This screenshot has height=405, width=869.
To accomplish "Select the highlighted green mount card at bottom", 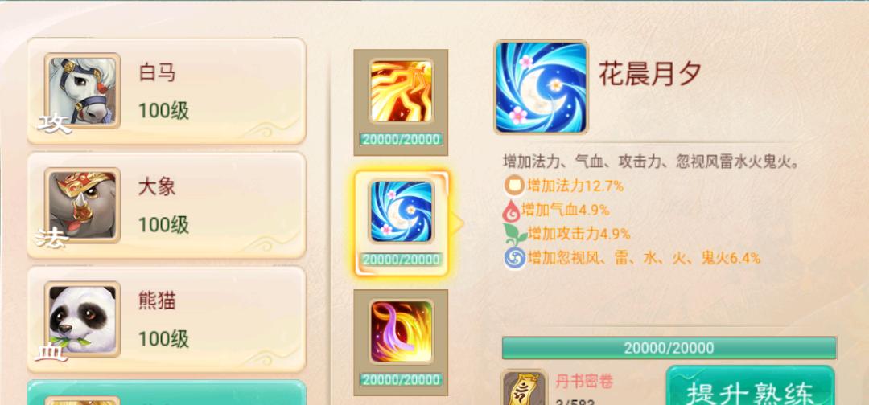I will click(167, 393).
